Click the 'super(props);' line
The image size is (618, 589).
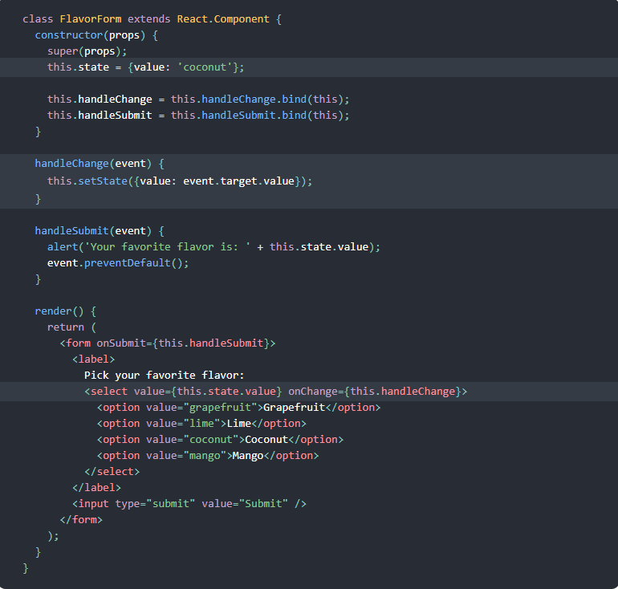point(87,51)
